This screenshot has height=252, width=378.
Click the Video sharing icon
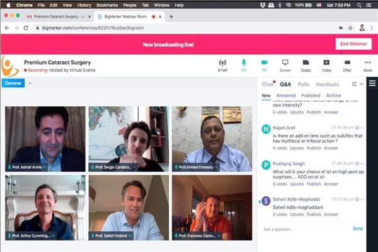326,65
